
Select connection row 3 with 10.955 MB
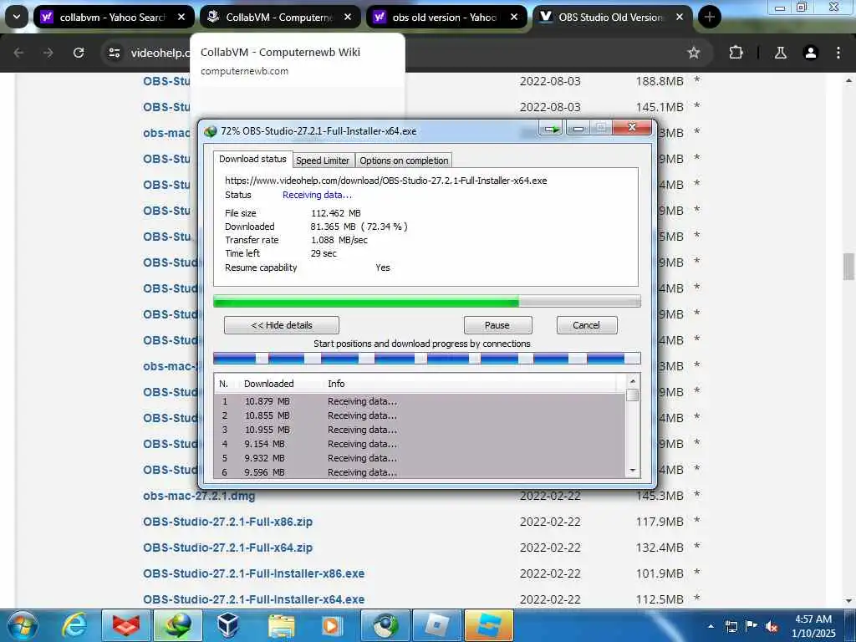(420, 430)
